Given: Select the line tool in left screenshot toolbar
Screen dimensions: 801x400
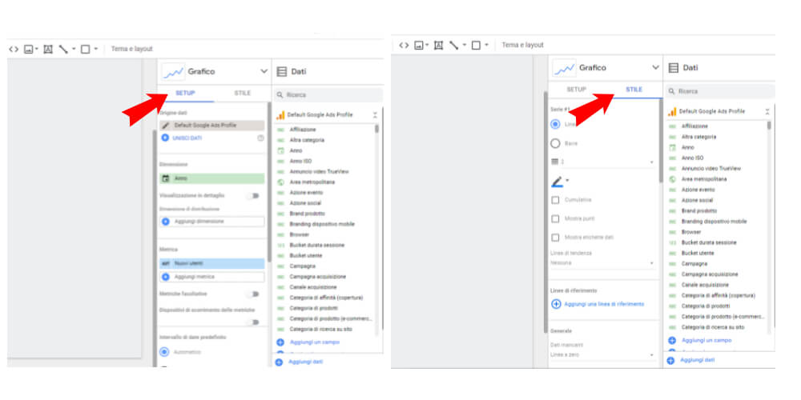Looking at the screenshot, I should pyautogui.click(x=63, y=50).
